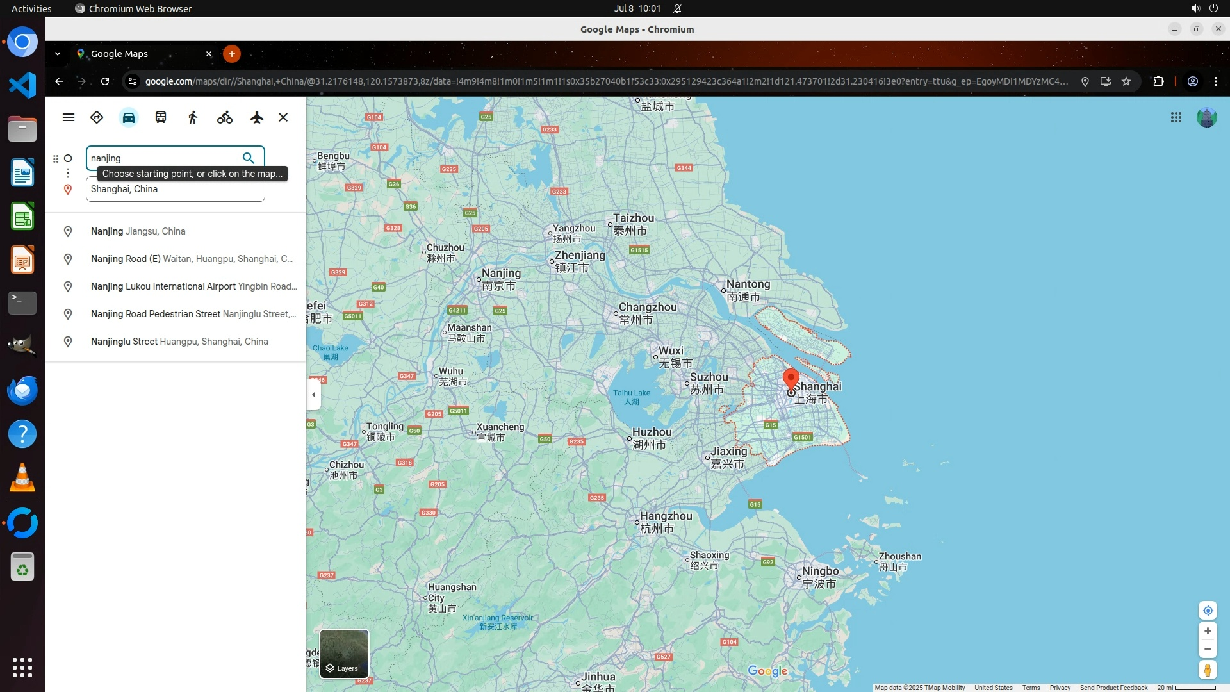Open the Google apps grid menu
The height and width of the screenshot is (692, 1230).
[x=1176, y=117]
